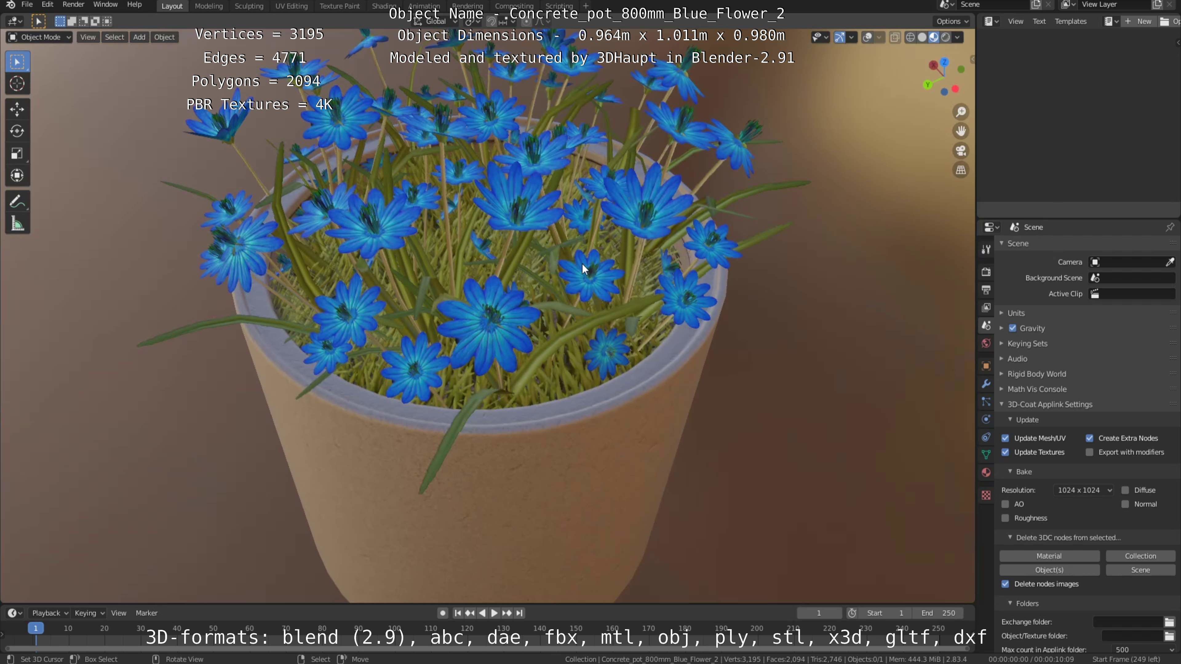Expand the Units panel
This screenshot has width=1181, height=664.
point(1016,313)
